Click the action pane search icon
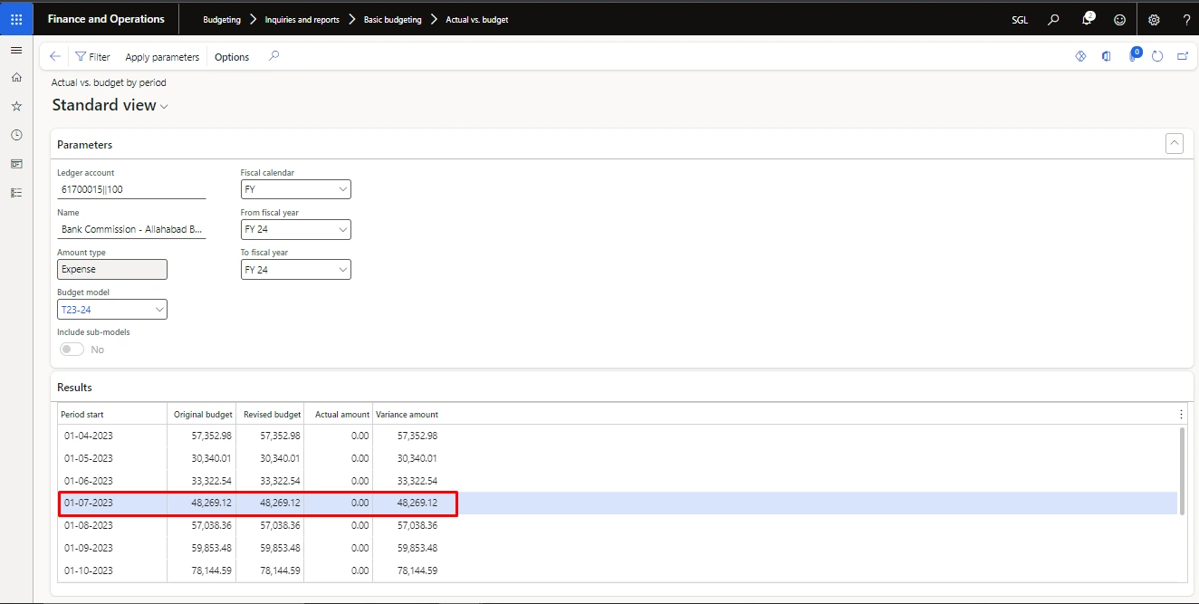Image resolution: width=1199 pixels, height=604 pixels. [x=274, y=56]
